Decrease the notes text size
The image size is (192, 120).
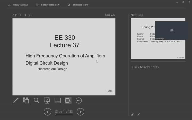tap(139, 115)
